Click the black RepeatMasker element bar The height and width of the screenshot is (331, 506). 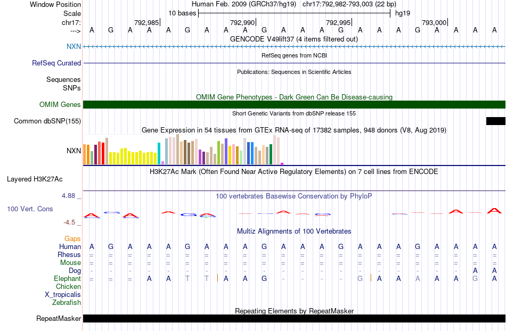(x=295, y=318)
